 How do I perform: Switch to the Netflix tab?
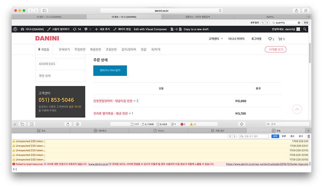270,17
